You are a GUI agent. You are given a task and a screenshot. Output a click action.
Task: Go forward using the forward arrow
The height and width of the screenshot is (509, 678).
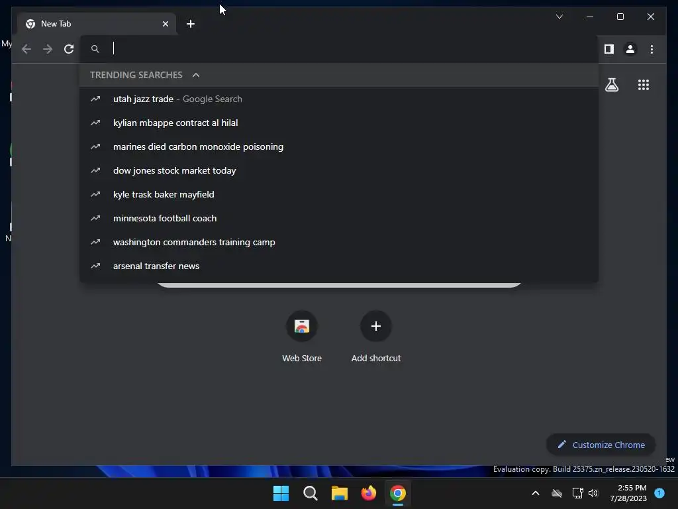coord(48,49)
